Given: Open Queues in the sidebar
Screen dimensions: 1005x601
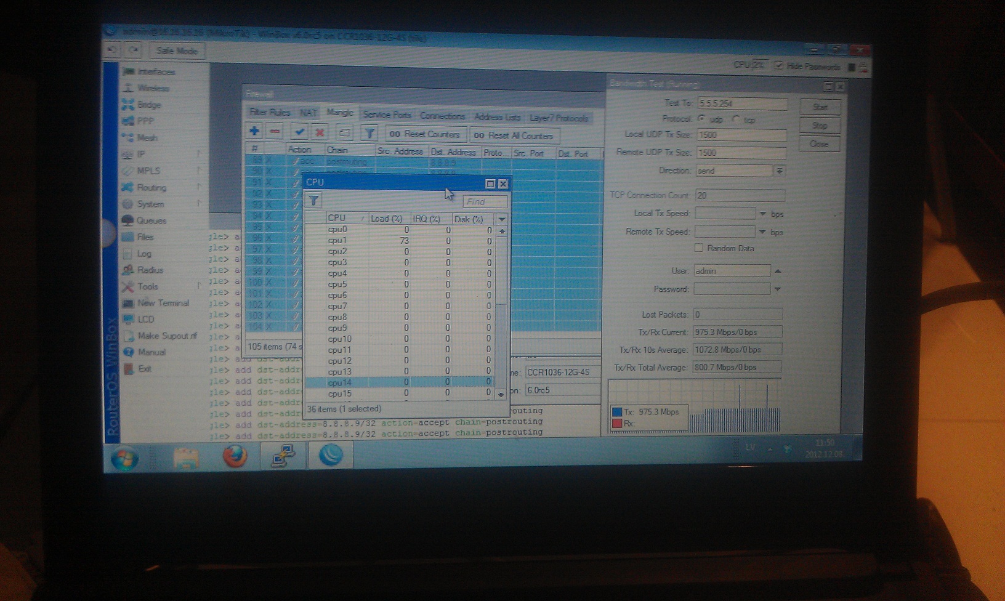Looking at the screenshot, I should coord(145,220).
